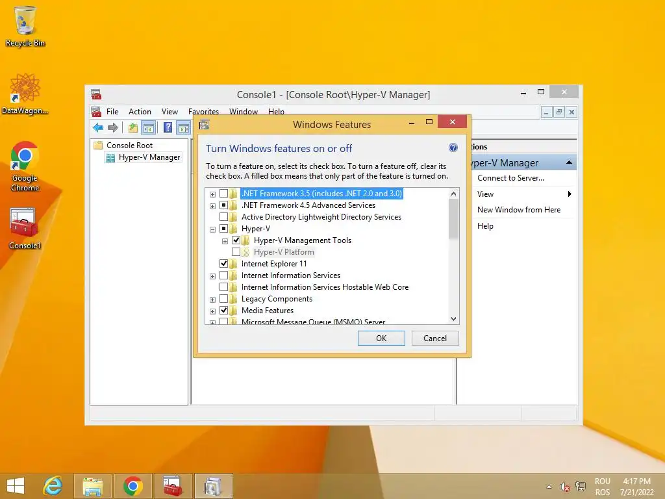Click Console1 title bar toolbox icon
This screenshot has width=665, height=499.
point(96,94)
